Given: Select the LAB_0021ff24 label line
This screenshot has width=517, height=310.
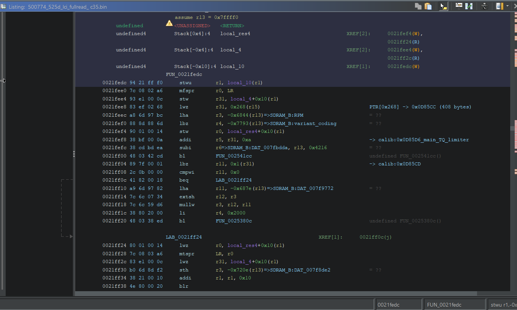Looking at the screenshot, I should (184, 237).
